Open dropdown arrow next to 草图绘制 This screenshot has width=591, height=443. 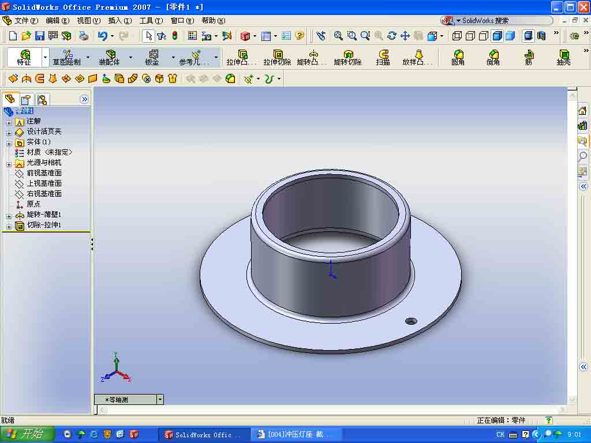tap(88, 58)
